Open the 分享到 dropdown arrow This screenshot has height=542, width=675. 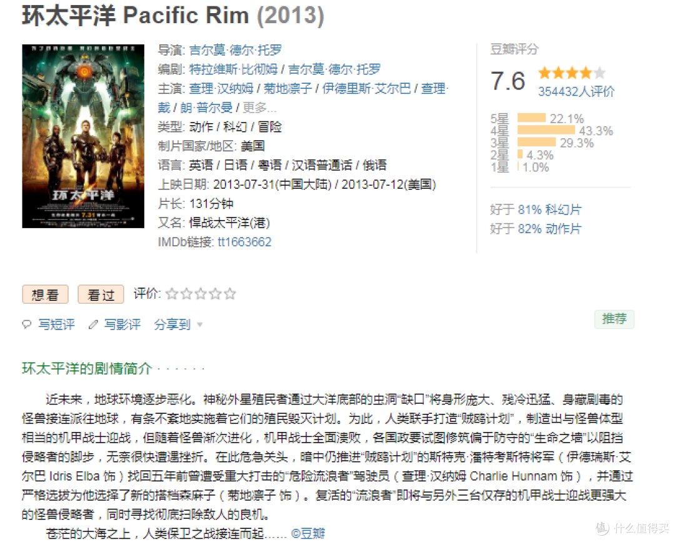[200, 324]
